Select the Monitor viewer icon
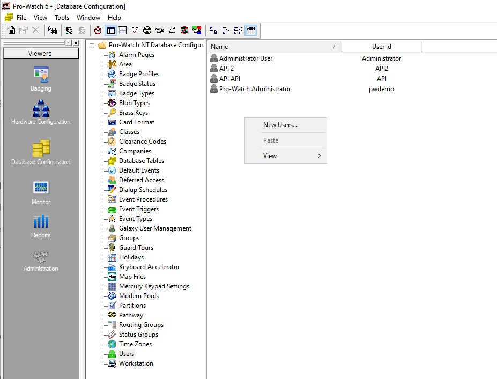 pos(41,188)
